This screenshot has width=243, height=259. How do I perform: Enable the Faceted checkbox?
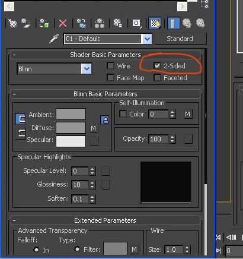click(x=157, y=77)
